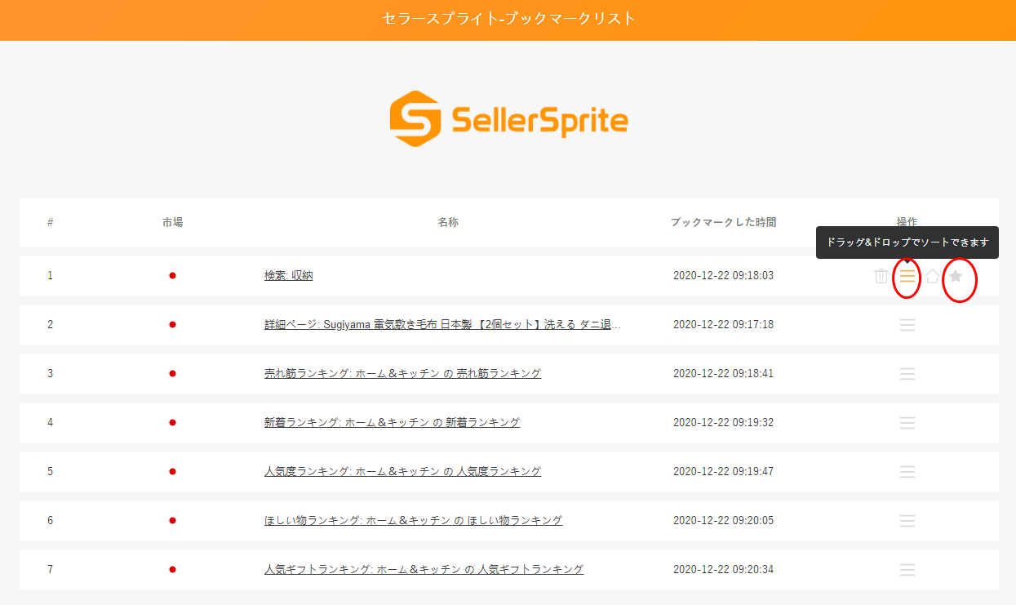The width and height of the screenshot is (1016, 605).
Task: Open the 人気度ランキング bookmark link
Action: tap(403, 472)
